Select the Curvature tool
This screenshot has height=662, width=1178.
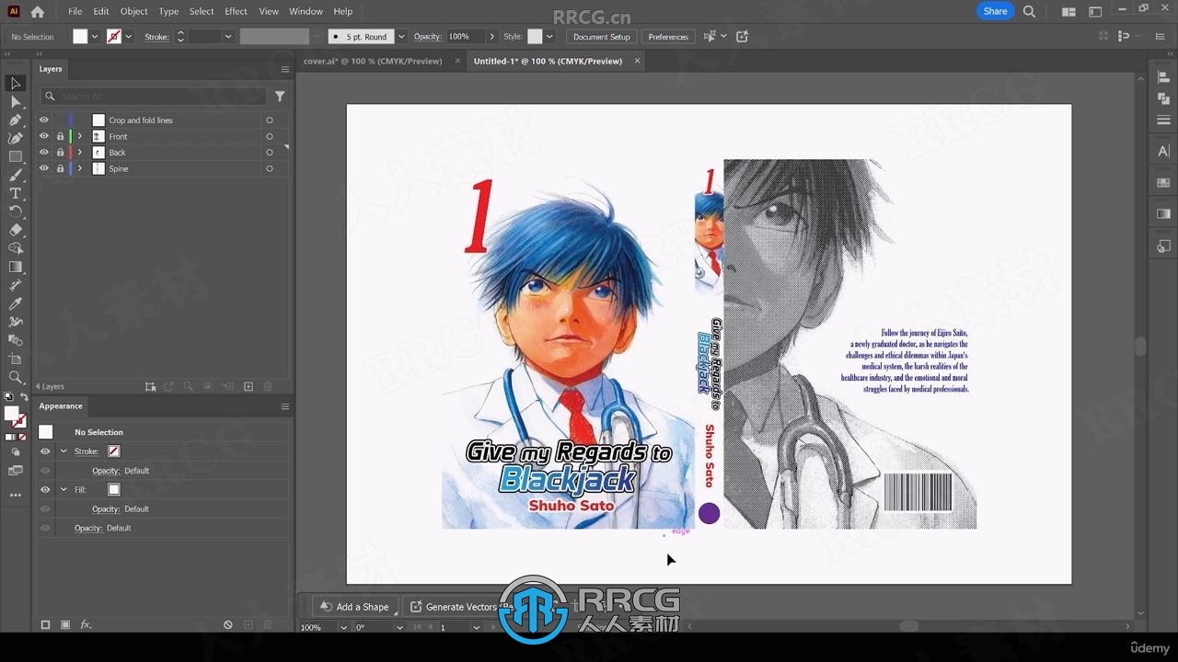[16, 139]
